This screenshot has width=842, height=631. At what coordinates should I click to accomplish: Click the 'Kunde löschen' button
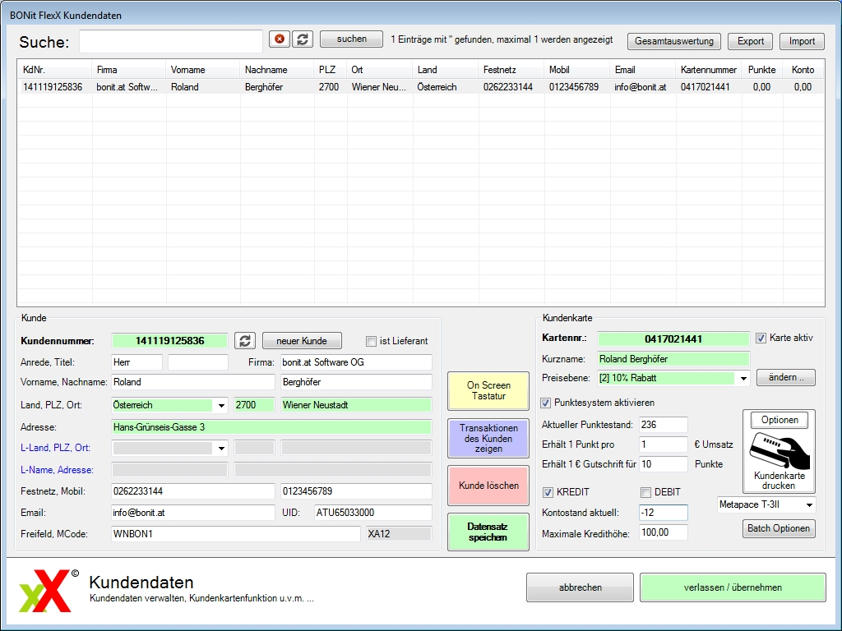[488, 486]
